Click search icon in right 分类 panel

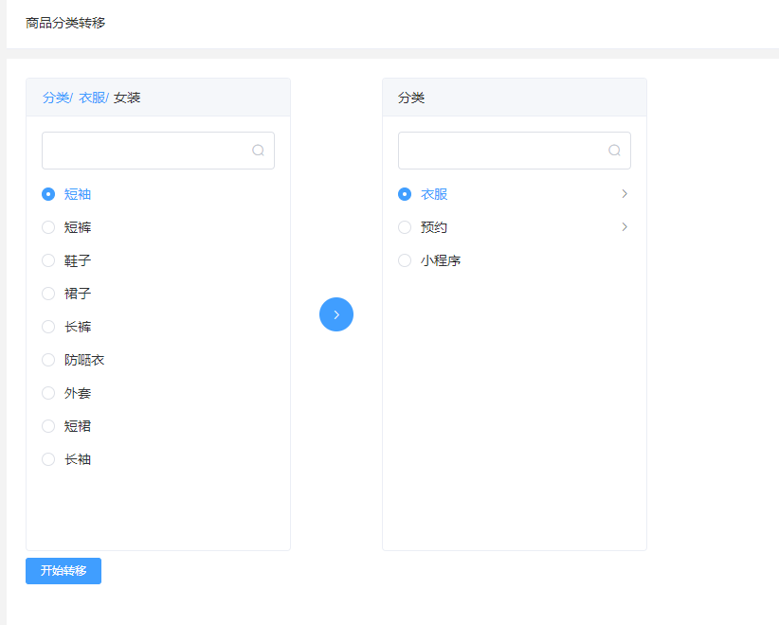pyautogui.click(x=614, y=151)
